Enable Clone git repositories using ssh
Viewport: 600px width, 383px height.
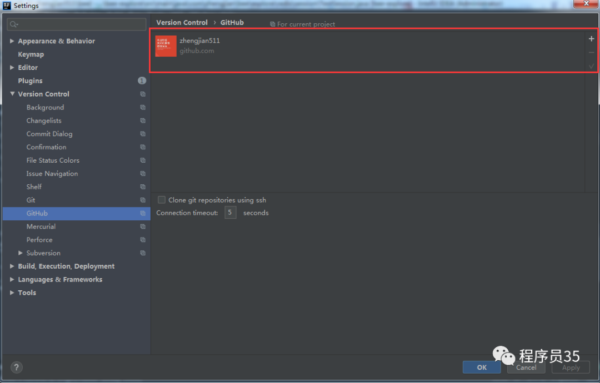(162, 200)
